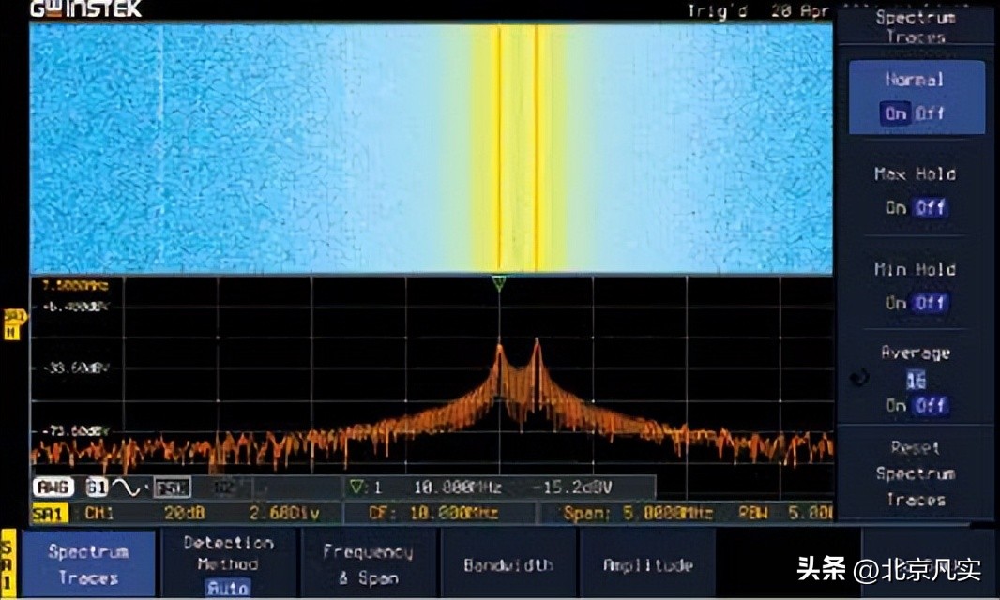Toggle Average trace On/Off
Screen dimensions: 1000x600
915,406
